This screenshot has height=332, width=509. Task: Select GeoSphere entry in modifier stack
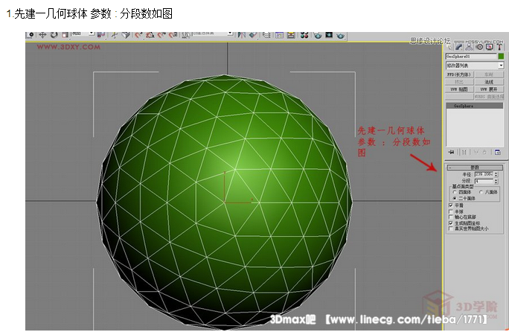coord(475,106)
